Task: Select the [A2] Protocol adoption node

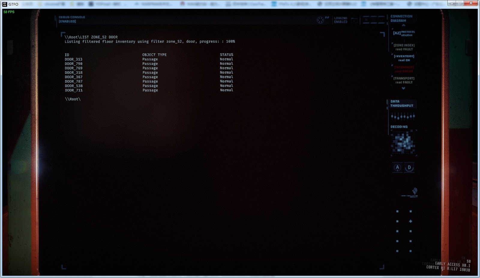Action: click(x=404, y=33)
